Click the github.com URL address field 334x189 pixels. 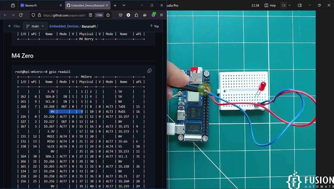[x=65, y=15]
